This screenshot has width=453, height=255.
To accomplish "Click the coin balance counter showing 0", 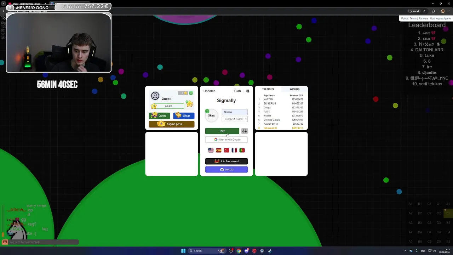I will coord(183,93).
